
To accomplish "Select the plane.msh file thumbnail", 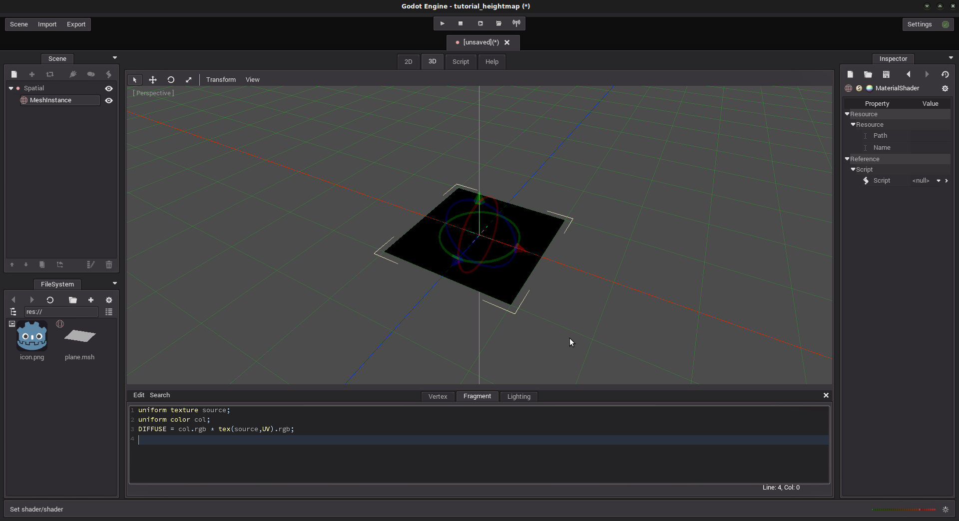I will [79, 337].
